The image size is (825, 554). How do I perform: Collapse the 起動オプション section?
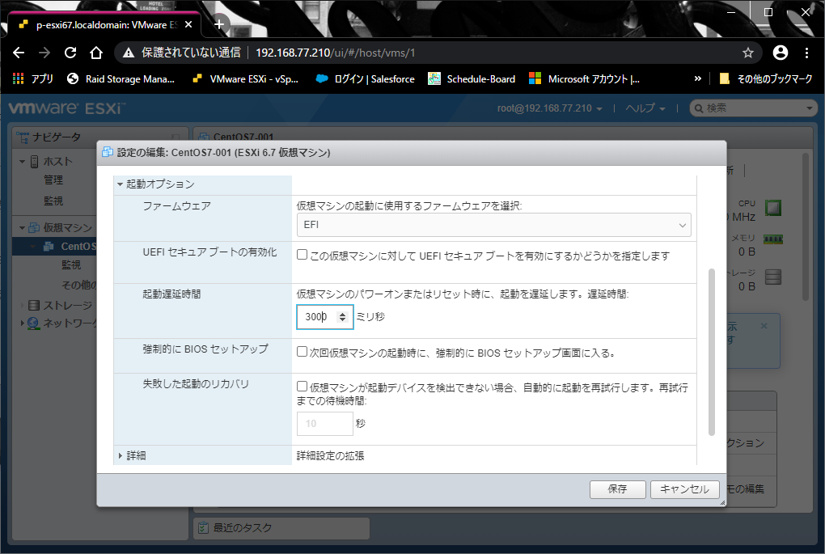pos(120,184)
